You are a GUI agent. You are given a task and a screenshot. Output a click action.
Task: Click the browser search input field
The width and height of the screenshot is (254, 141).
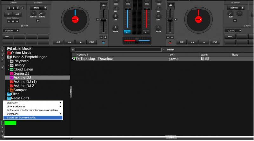point(118,50)
